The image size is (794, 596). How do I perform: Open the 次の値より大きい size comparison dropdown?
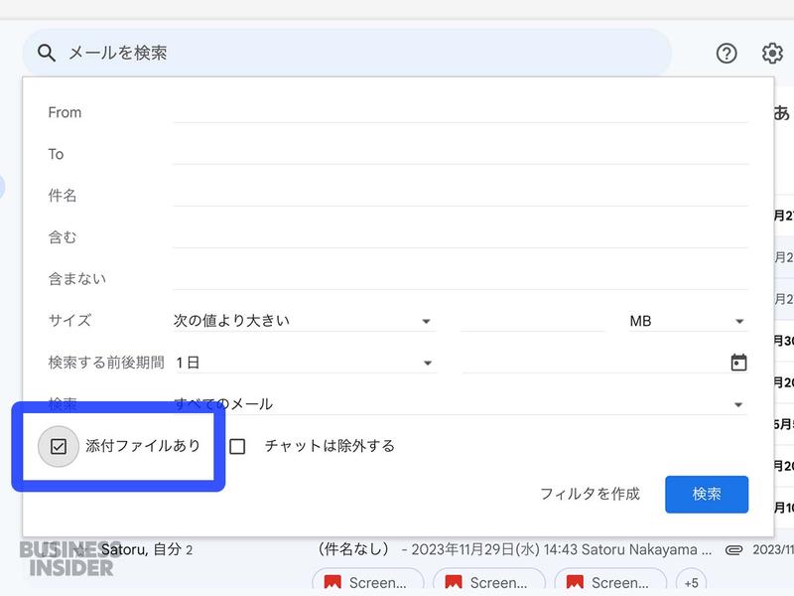click(427, 320)
